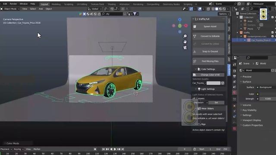Click the search field containing 'city'

pyautogui.click(x=112, y=14)
